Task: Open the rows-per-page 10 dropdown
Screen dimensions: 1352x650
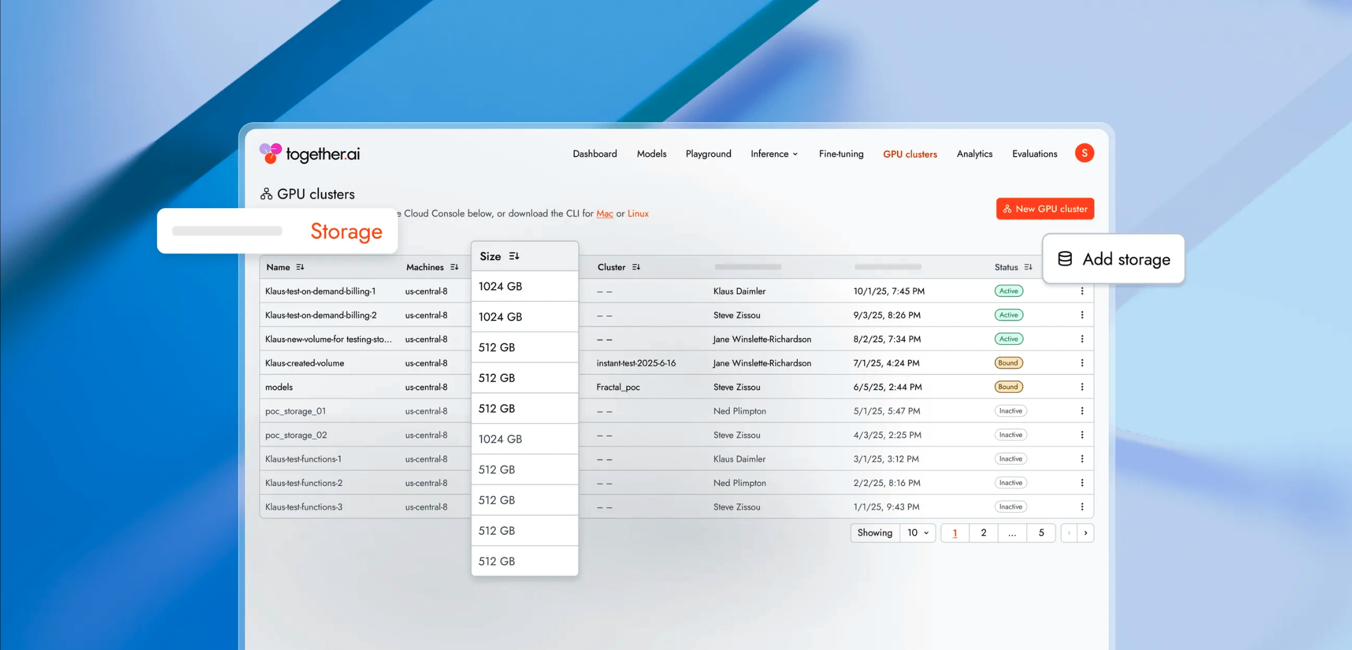Action: tap(917, 533)
